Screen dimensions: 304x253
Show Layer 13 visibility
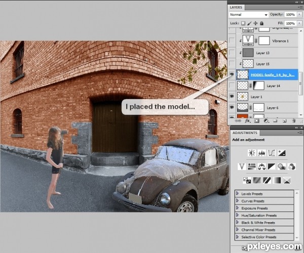[x=232, y=52]
